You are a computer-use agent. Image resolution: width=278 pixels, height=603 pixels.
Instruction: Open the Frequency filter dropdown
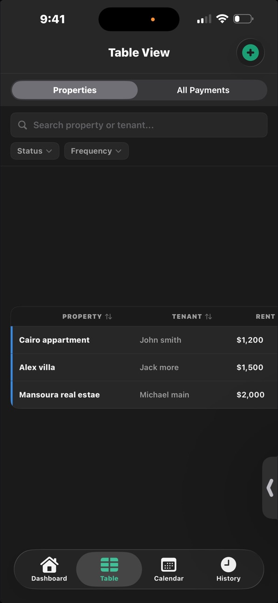pyautogui.click(x=97, y=151)
